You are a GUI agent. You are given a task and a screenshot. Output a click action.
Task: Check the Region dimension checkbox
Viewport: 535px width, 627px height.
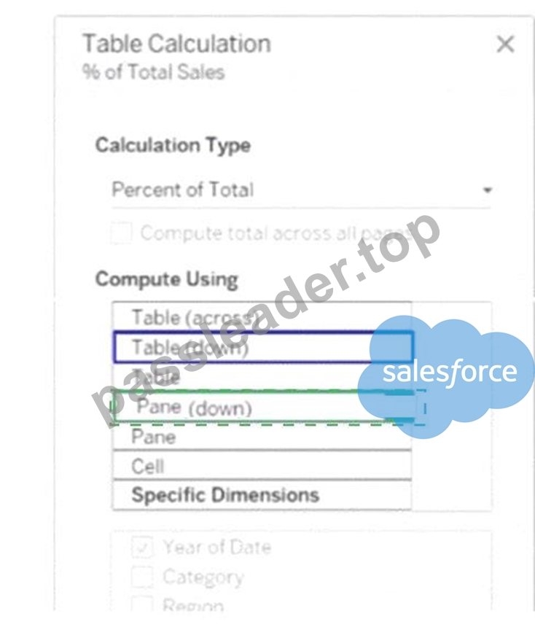pyautogui.click(x=142, y=604)
